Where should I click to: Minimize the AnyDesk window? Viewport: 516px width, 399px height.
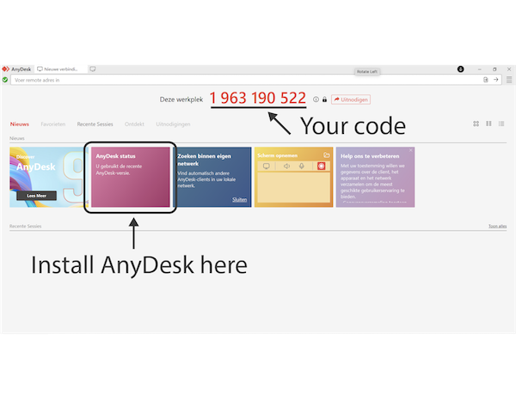[x=480, y=70]
